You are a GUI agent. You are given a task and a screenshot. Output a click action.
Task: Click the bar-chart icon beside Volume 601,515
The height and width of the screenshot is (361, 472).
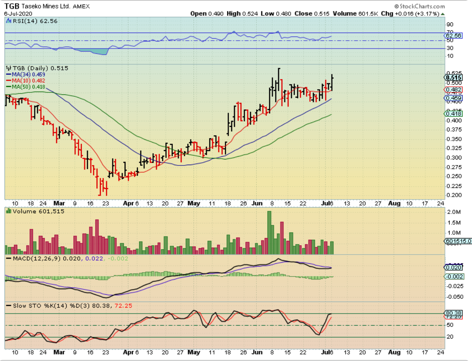tap(9, 211)
